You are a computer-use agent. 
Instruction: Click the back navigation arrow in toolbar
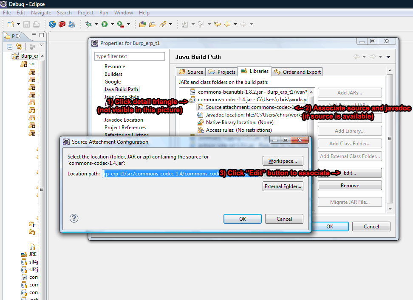(227, 24)
